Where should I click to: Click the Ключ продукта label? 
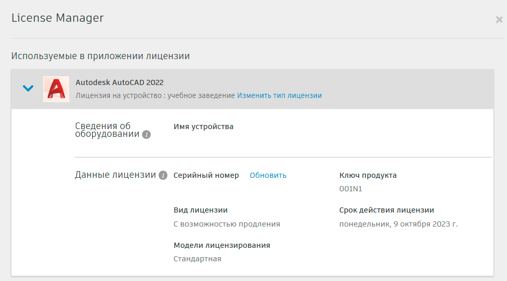(x=368, y=175)
